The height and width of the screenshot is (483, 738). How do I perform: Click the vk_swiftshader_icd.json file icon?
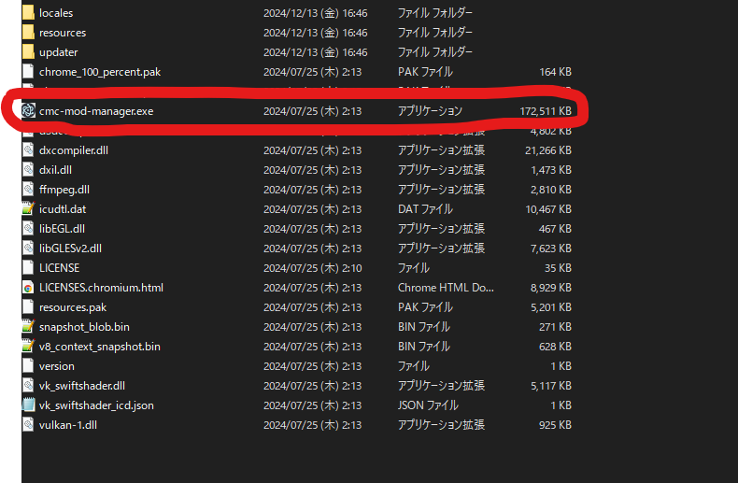tap(28, 405)
